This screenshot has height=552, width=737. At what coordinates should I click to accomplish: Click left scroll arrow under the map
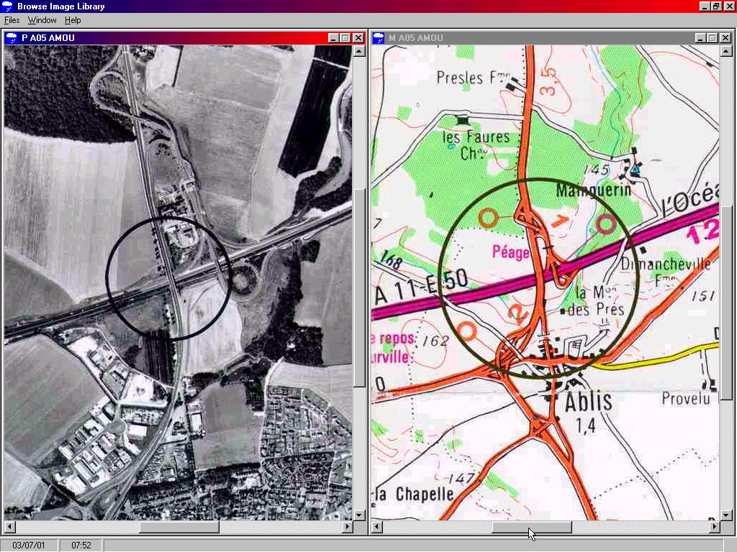(x=377, y=528)
